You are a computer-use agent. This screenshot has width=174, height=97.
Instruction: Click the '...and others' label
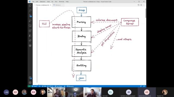click(124, 39)
